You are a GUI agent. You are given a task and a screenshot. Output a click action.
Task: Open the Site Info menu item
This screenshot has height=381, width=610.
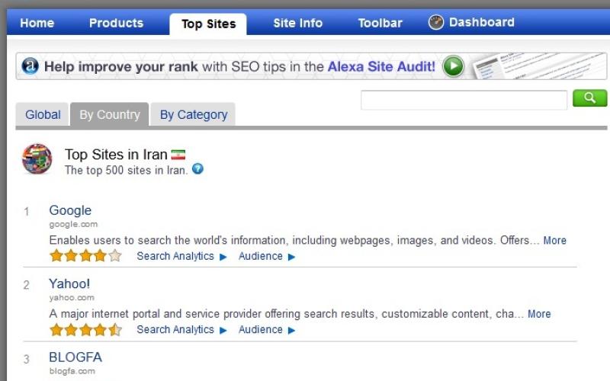point(297,23)
